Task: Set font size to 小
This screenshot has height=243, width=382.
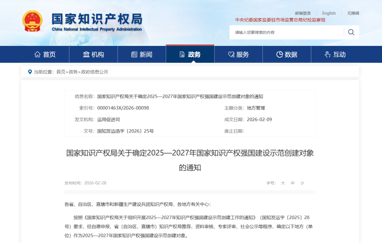Action: point(302,183)
